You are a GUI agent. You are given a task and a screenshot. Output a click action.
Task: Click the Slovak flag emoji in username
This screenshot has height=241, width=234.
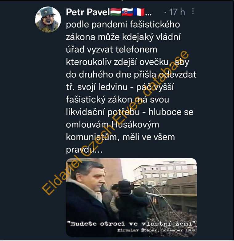pos(127,12)
